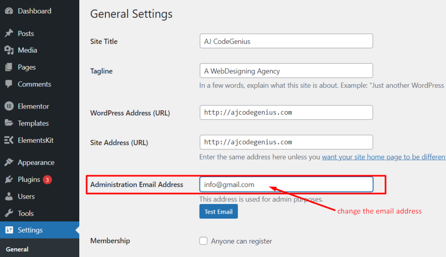This screenshot has width=446, height=257.
Task: Open the Elementor menu
Action: pyautogui.click(x=33, y=106)
